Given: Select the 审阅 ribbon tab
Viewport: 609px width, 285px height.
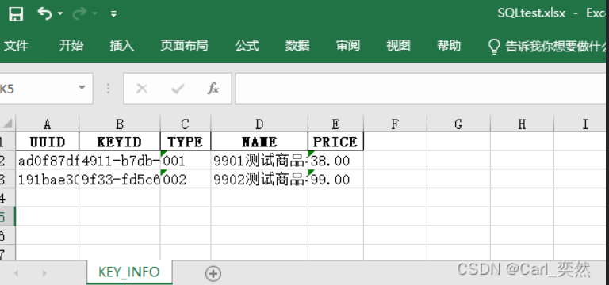Looking at the screenshot, I should point(347,46).
